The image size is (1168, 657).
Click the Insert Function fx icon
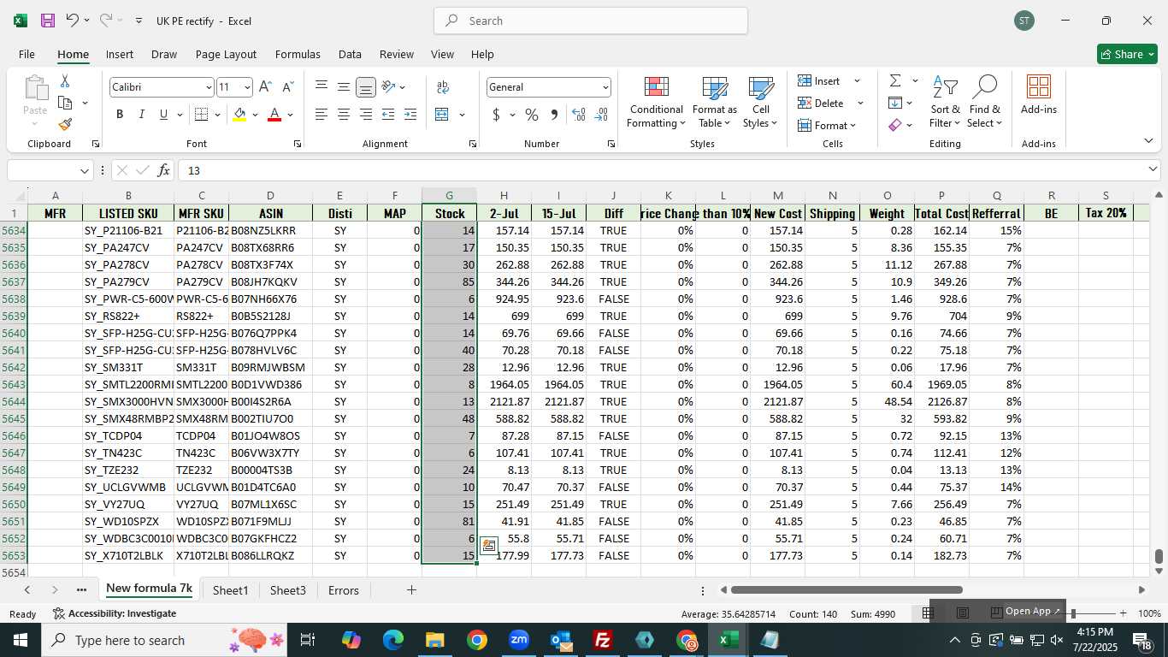tap(164, 170)
